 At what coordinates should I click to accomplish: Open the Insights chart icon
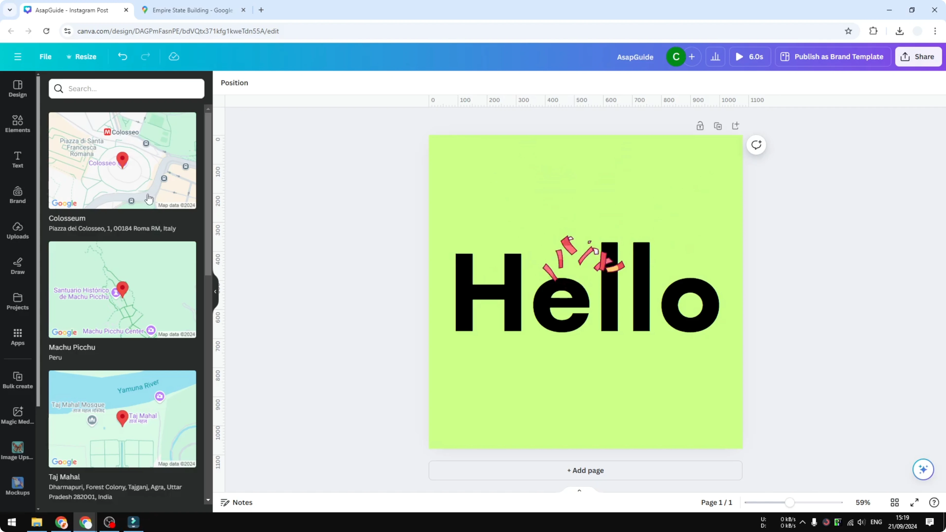715,57
